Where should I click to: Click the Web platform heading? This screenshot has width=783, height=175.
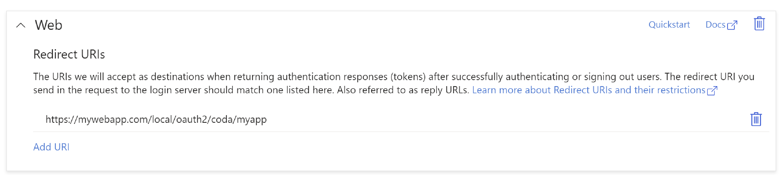click(x=49, y=25)
